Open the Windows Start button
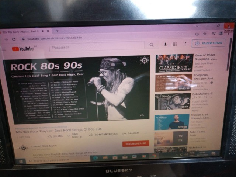 [x=21, y=162]
